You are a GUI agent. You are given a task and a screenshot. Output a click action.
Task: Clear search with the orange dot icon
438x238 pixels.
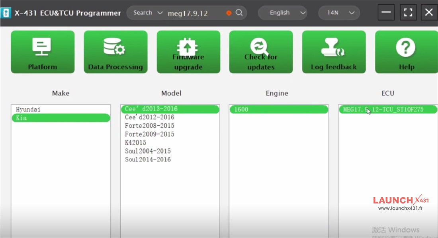click(229, 13)
